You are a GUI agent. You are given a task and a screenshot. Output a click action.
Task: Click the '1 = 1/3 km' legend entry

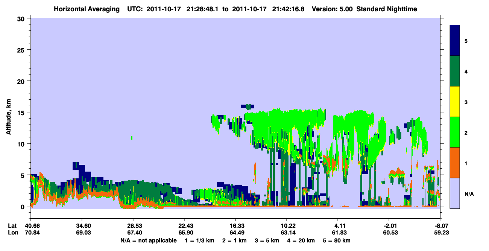pos(199,240)
